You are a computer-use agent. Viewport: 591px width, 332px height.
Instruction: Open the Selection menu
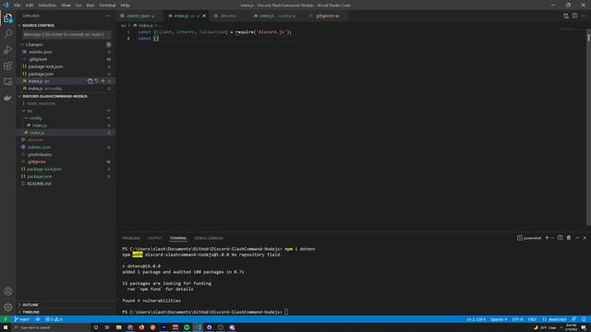[x=47, y=6]
